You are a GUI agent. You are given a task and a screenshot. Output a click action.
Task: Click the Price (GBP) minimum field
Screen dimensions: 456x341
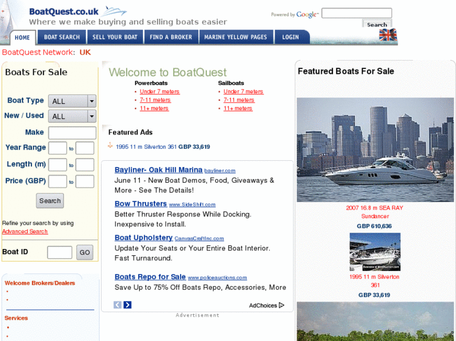click(x=58, y=181)
